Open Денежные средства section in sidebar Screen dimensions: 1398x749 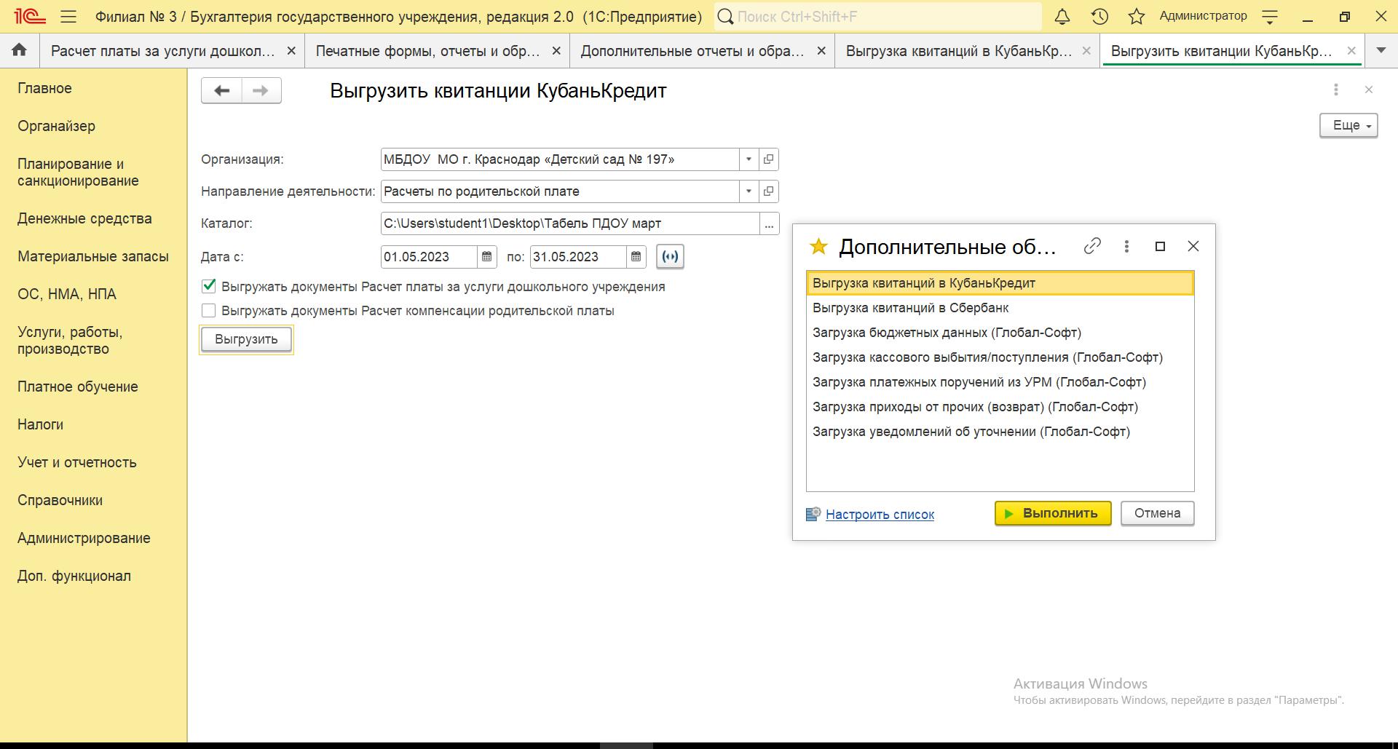[84, 218]
